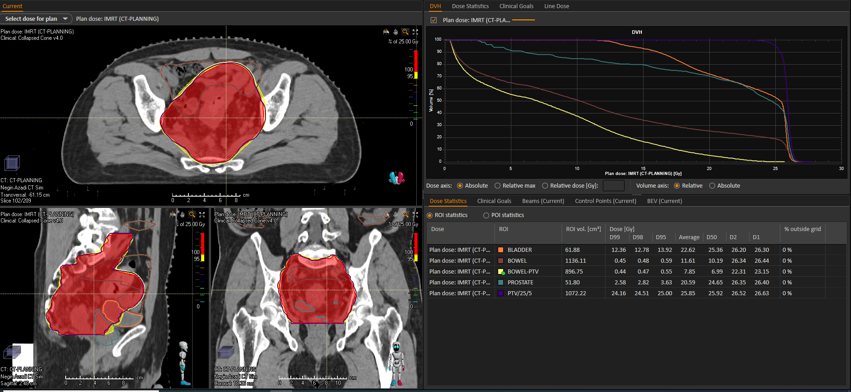Select Relative max dose axis option

point(515,186)
